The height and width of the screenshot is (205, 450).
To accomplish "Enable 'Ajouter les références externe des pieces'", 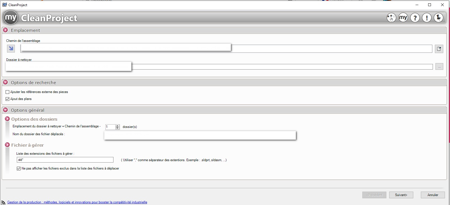I will 8,92.
